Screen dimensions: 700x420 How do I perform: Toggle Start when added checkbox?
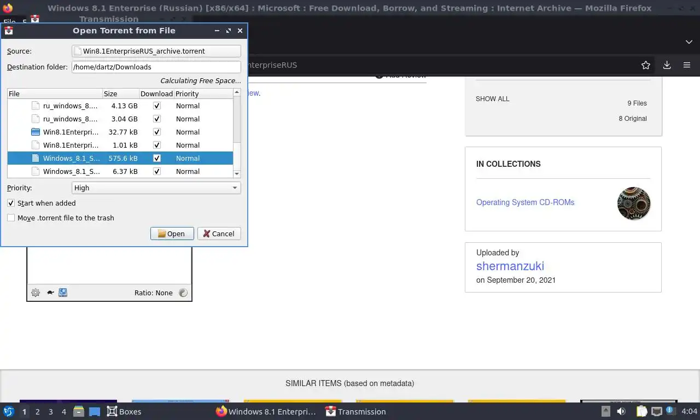pyautogui.click(x=11, y=203)
